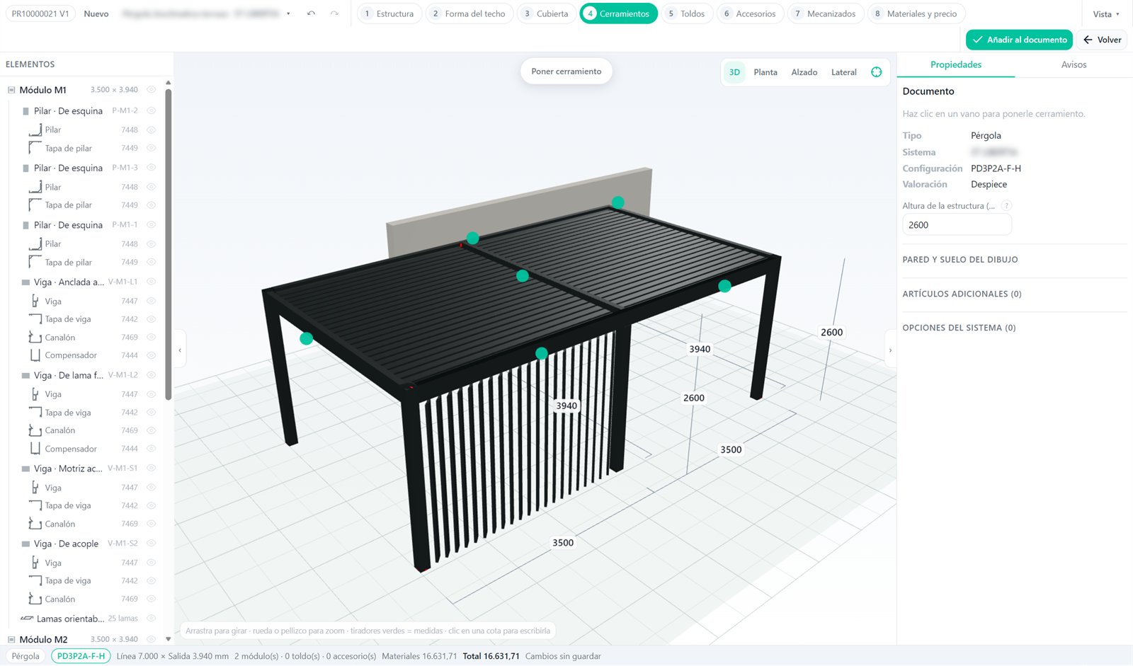This screenshot has height=666, width=1133.
Task: Click the Volver button
Action: (1103, 40)
